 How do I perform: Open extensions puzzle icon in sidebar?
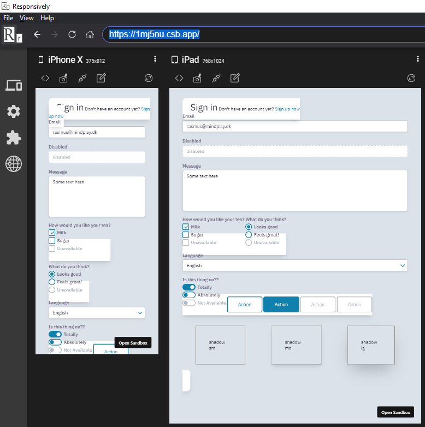[14, 138]
